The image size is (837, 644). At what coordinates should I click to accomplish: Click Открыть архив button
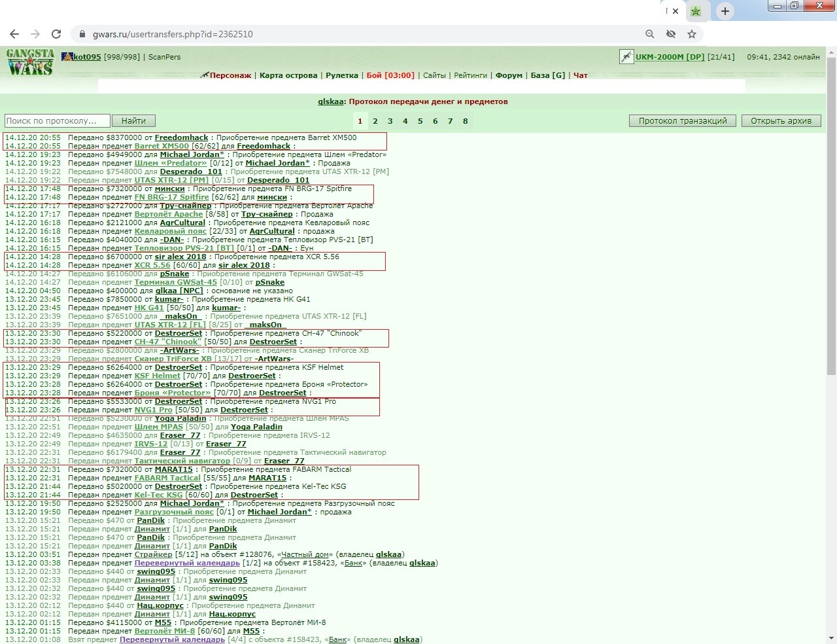pyautogui.click(x=781, y=121)
